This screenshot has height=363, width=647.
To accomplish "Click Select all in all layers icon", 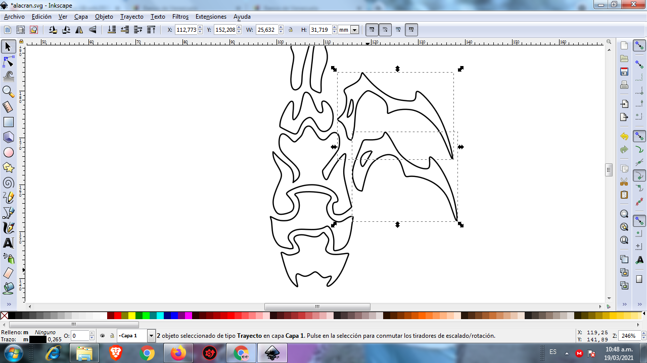I will point(21,30).
